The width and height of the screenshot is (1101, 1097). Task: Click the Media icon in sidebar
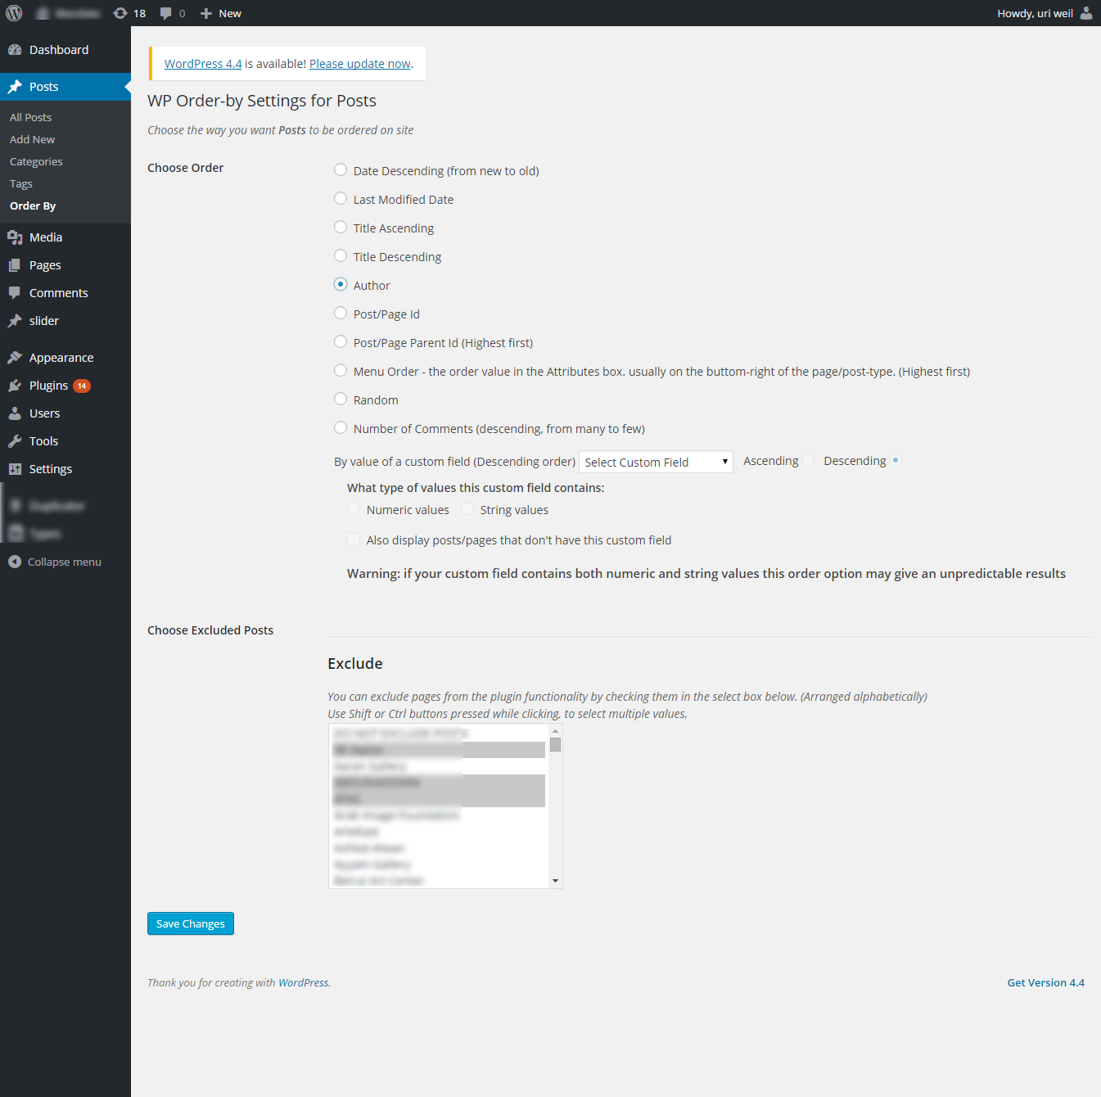(15, 237)
